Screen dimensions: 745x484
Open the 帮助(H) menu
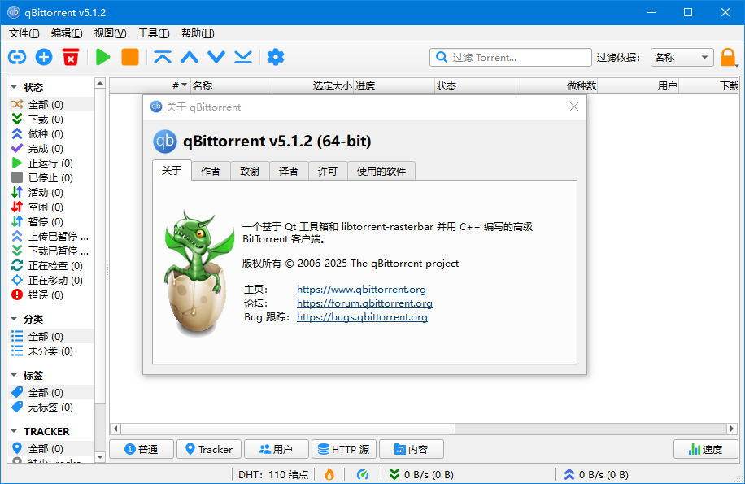(198, 33)
